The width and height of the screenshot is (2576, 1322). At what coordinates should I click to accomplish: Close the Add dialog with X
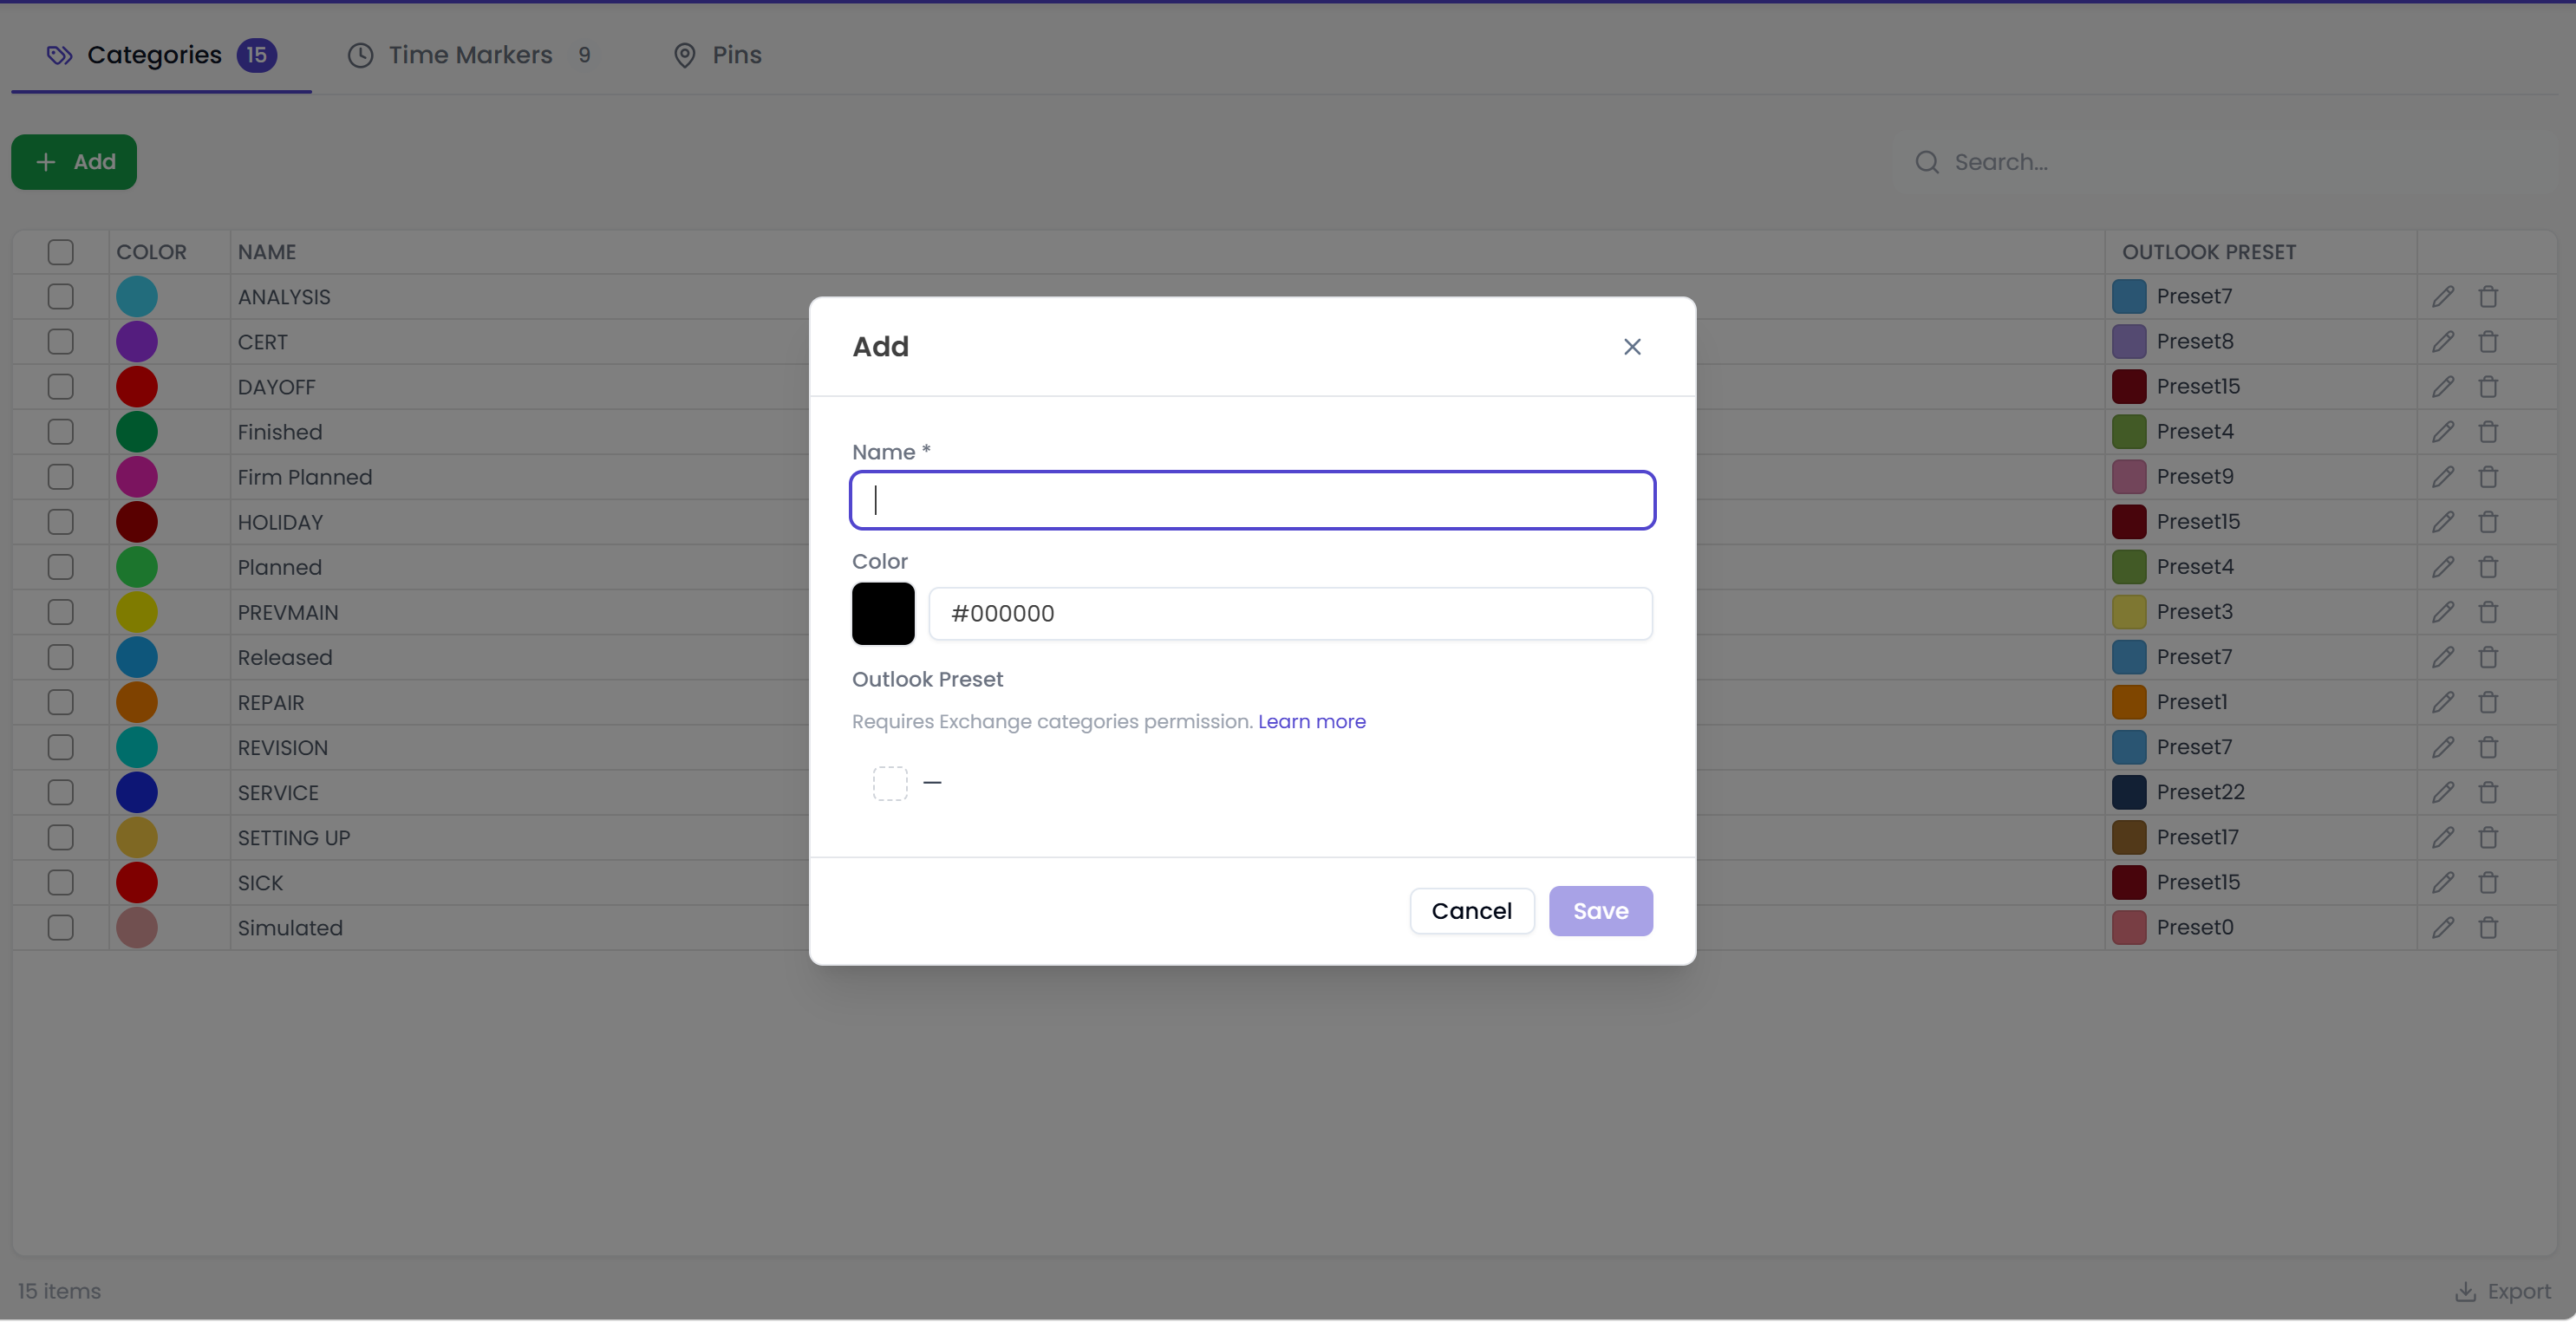point(1632,347)
